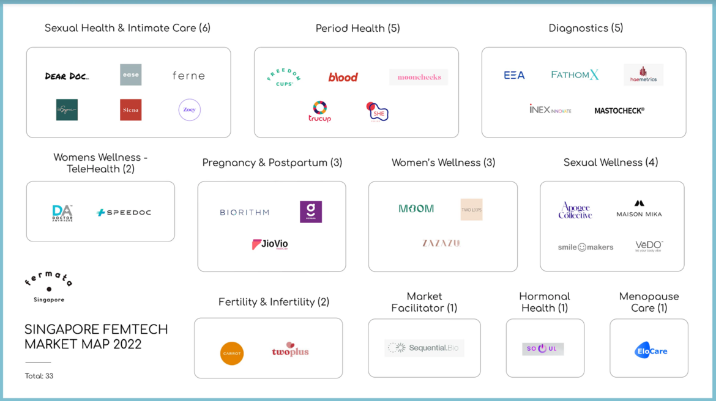Screen dimensions: 716x401
Task: Select the grey ease logo tile
Action: click(130, 75)
